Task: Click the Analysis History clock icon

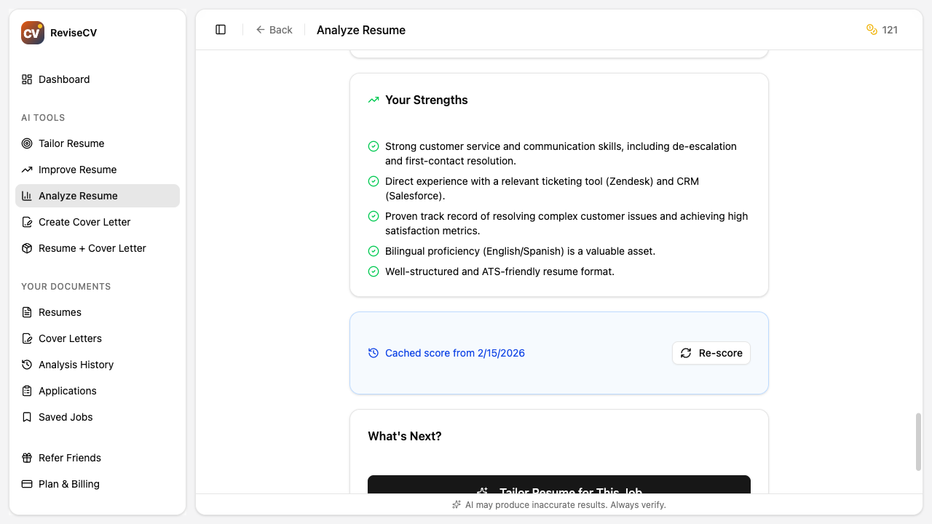Action: click(x=26, y=365)
